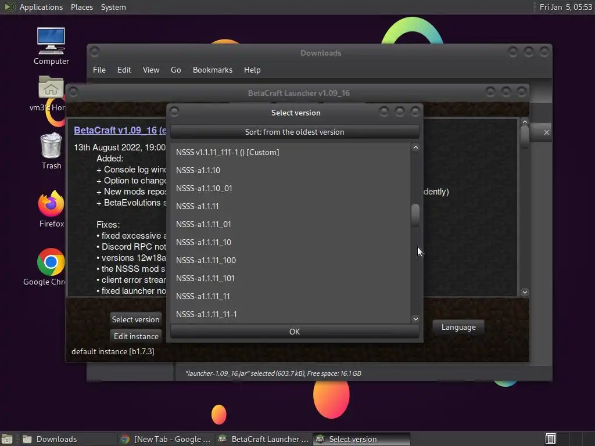This screenshot has height=446, width=595.
Task: Open the Go menu in Downloads window
Action: [175, 70]
